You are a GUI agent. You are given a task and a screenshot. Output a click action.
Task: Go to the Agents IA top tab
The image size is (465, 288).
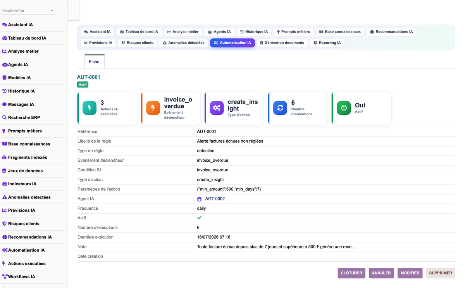tap(219, 32)
